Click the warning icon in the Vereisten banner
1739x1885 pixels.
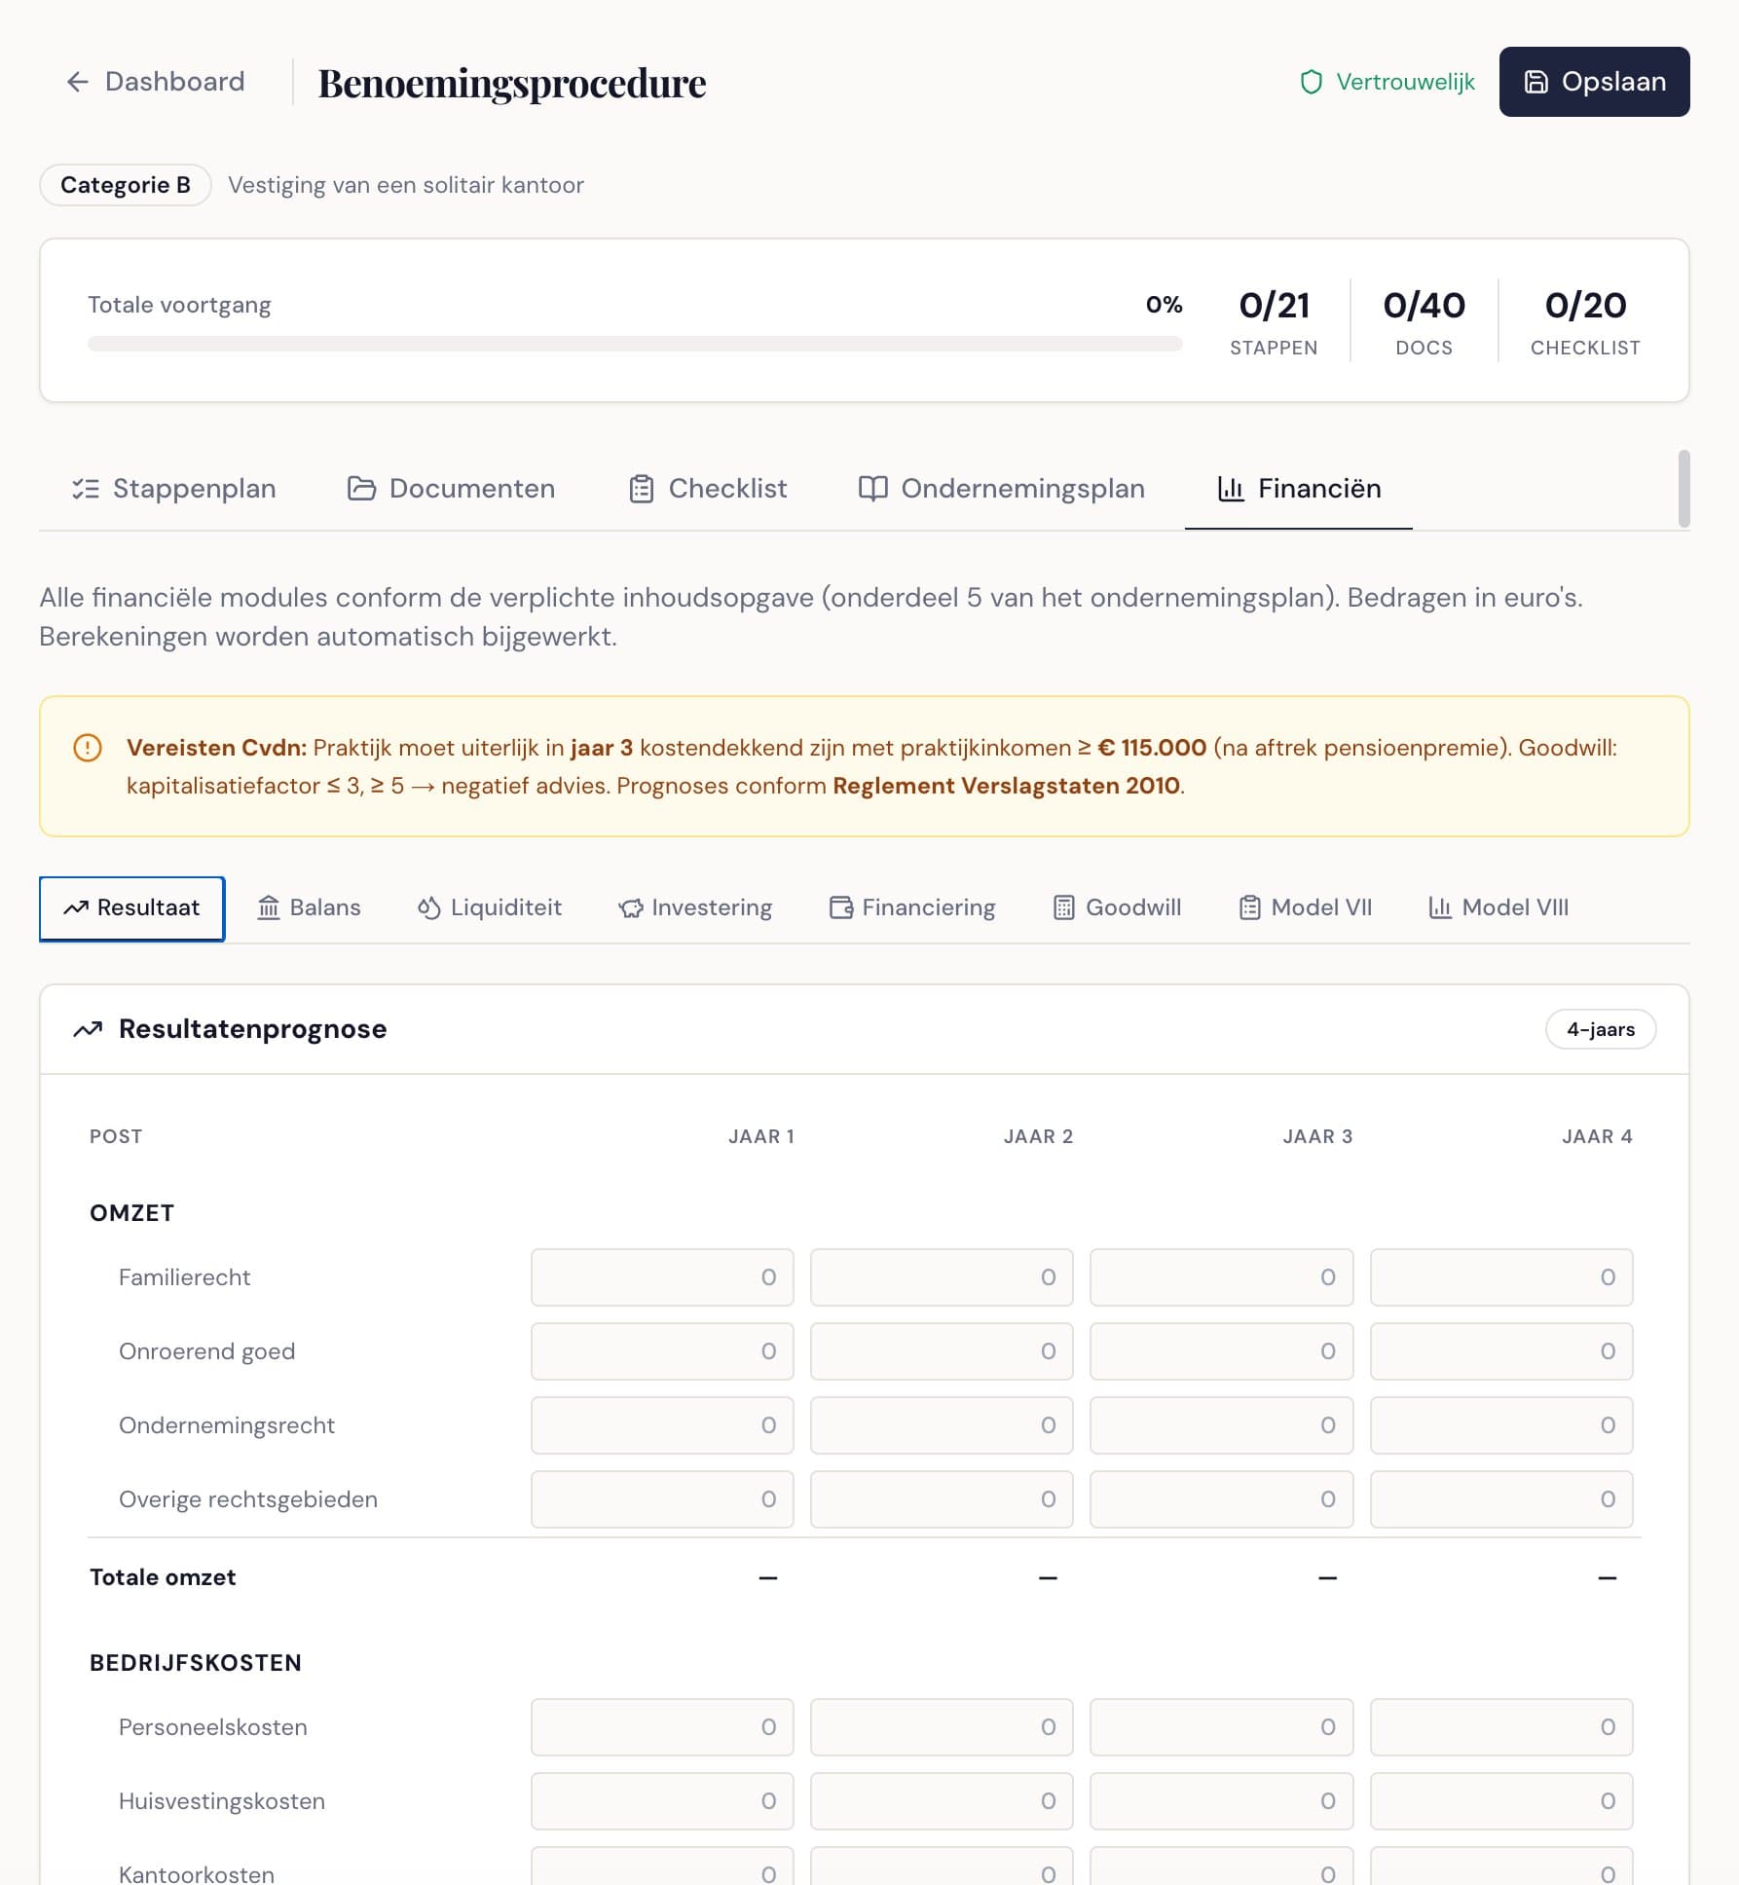pyautogui.click(x=89, y=750)
